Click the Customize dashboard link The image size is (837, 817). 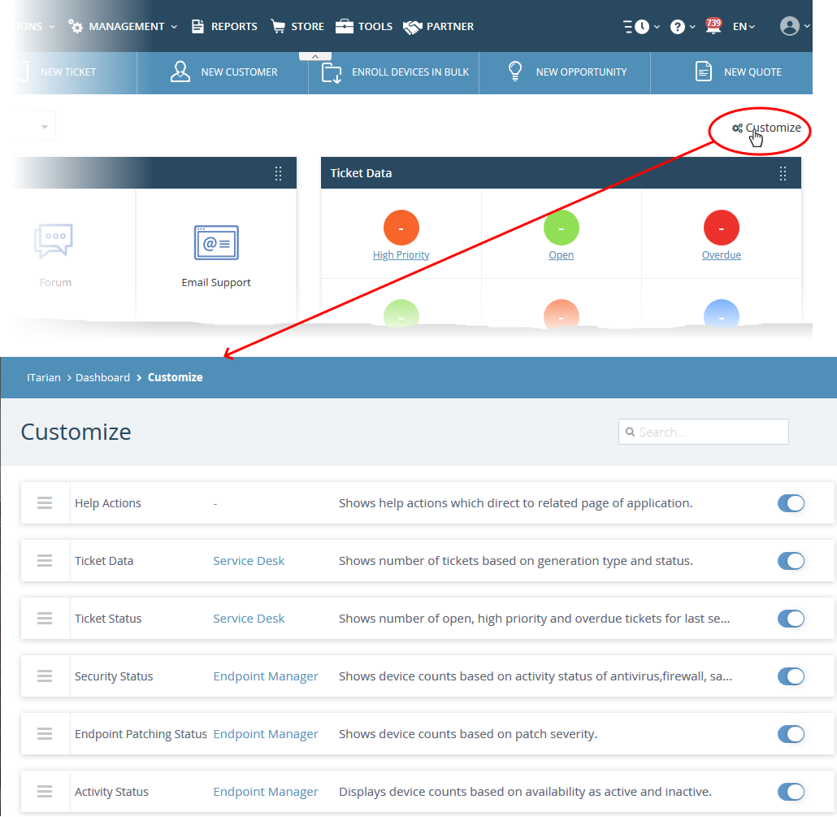(x=766, y=128)
